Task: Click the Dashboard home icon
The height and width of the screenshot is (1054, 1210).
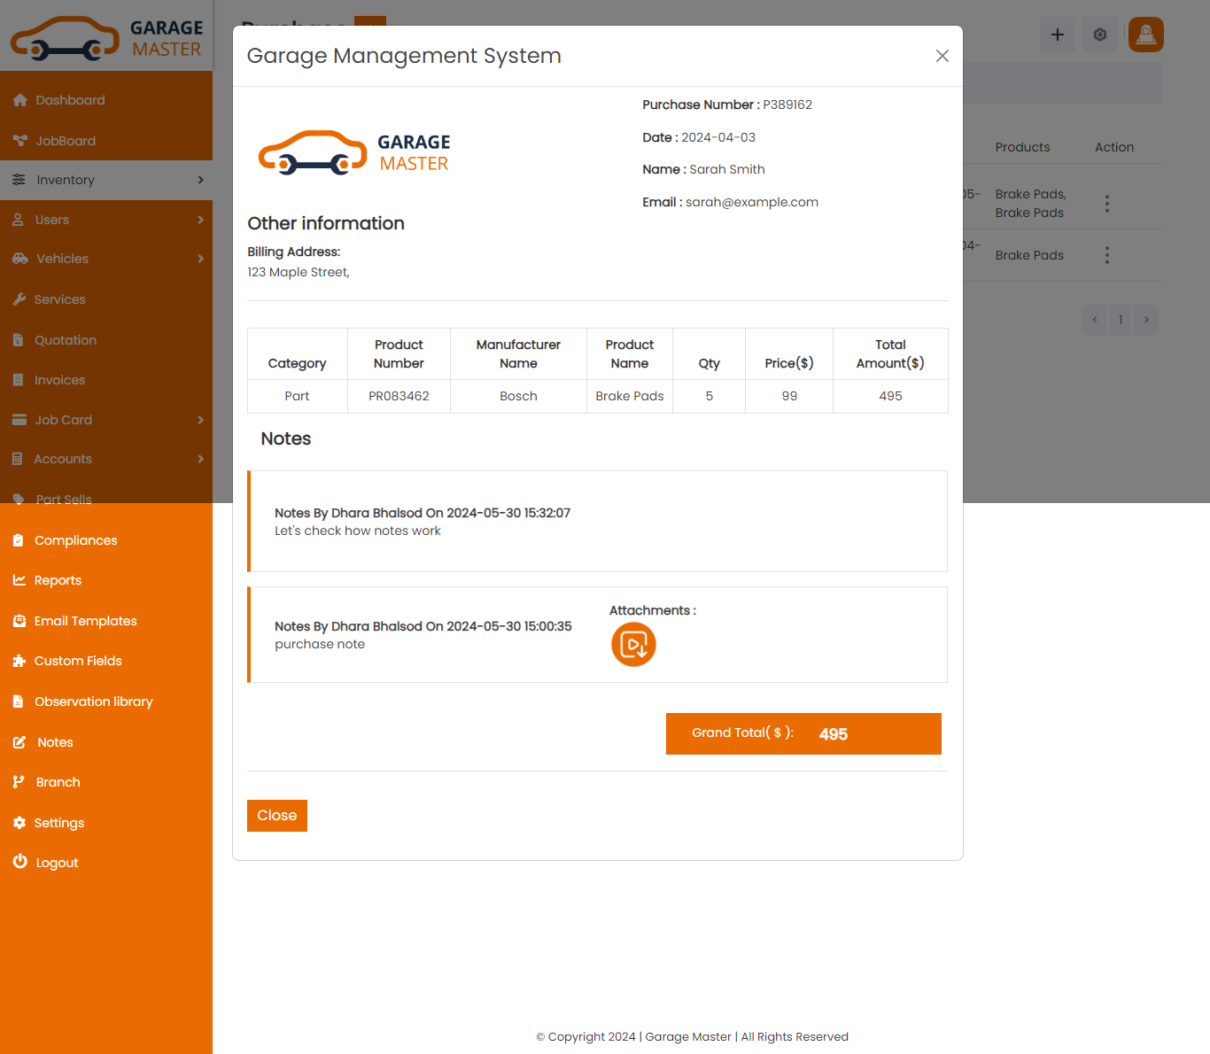Action: point(20,100)
